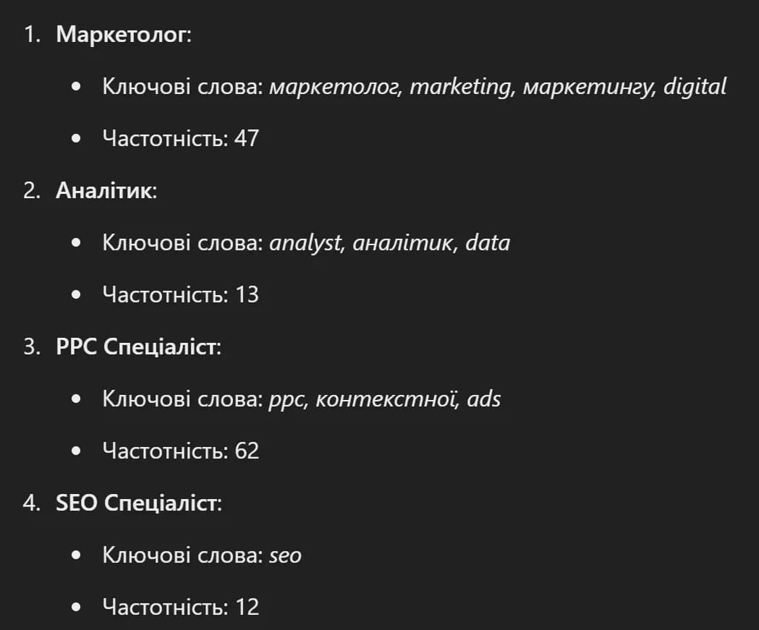Screen dimensions: 759x630
Task: Click the italic keyword аналітик
Action: tap(404, 243)
